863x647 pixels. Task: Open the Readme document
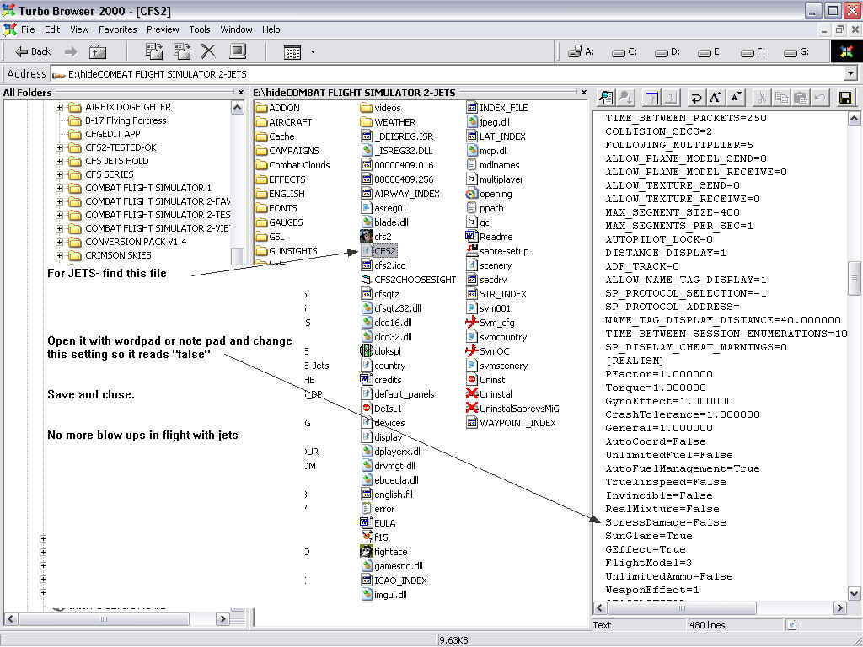(x=495, y=237)
